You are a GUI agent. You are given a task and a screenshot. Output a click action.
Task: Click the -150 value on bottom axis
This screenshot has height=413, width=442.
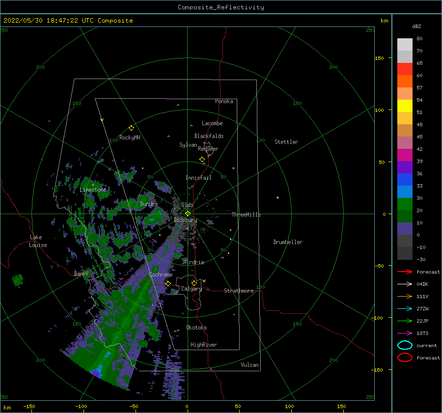(x=29, y=406)
